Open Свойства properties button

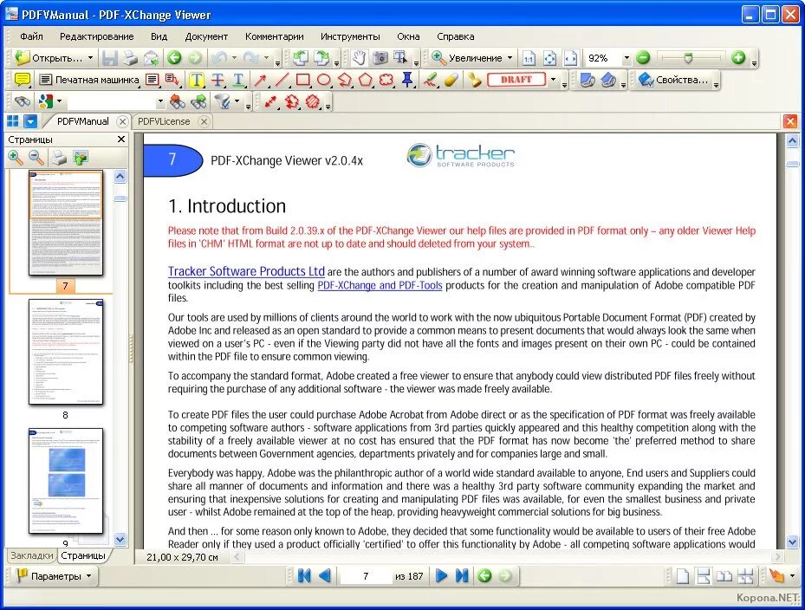click(x=673, y=80)
